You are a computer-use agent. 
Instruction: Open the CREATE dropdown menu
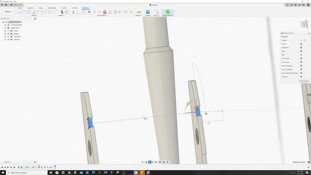pos(34,15)
